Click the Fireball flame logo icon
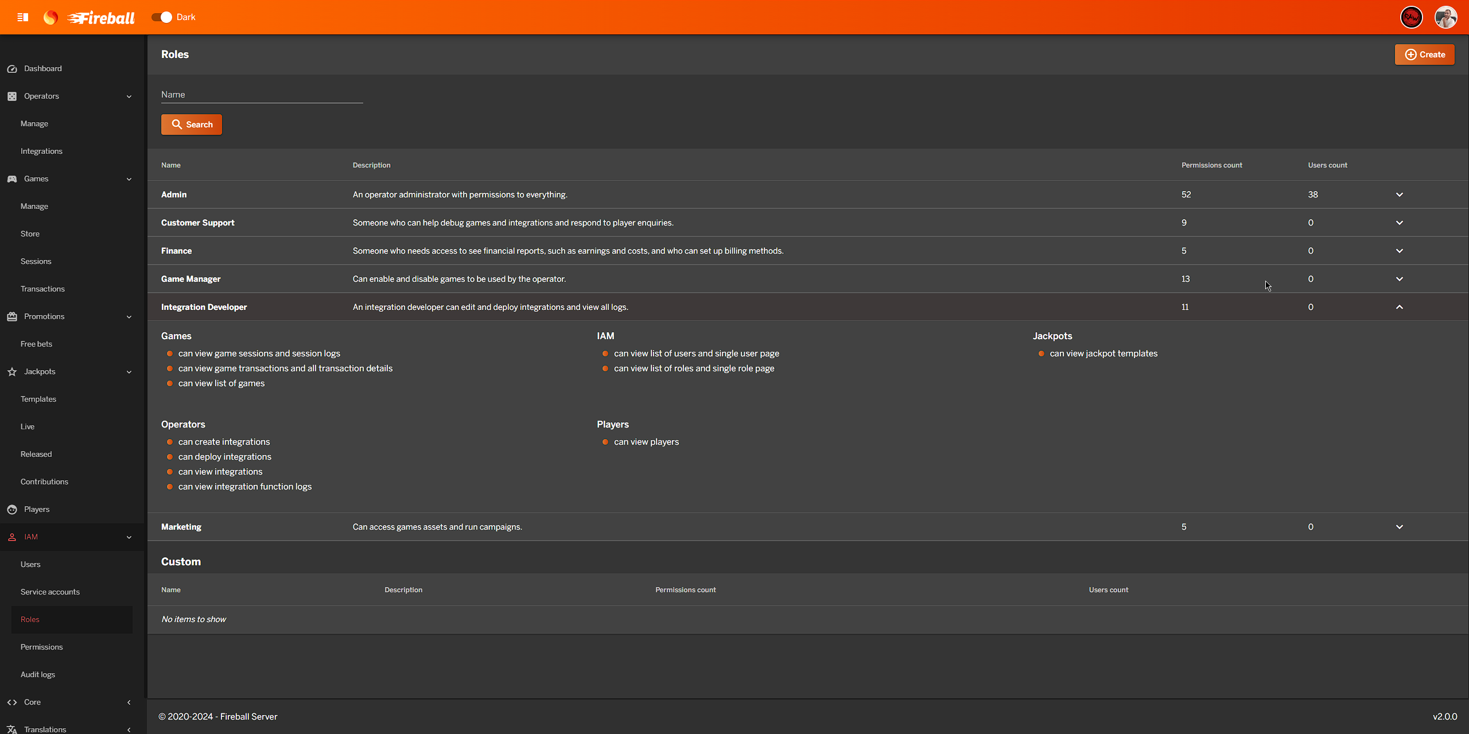This screenshot has height=734, width=1469. [50, 17]
